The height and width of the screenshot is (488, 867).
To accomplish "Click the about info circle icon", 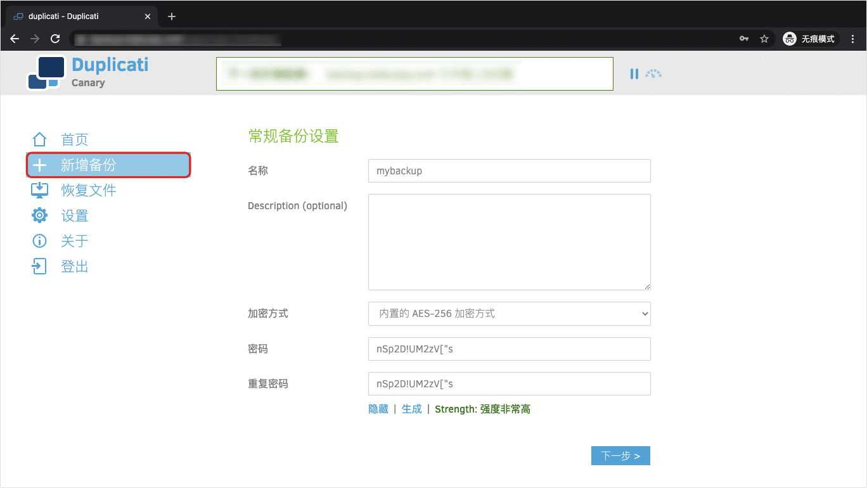I will pyautogui.click(x=39, y=241).
